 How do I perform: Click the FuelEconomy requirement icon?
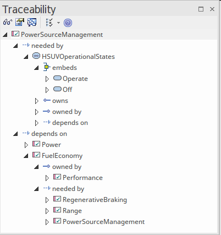(x=36, y=155)
